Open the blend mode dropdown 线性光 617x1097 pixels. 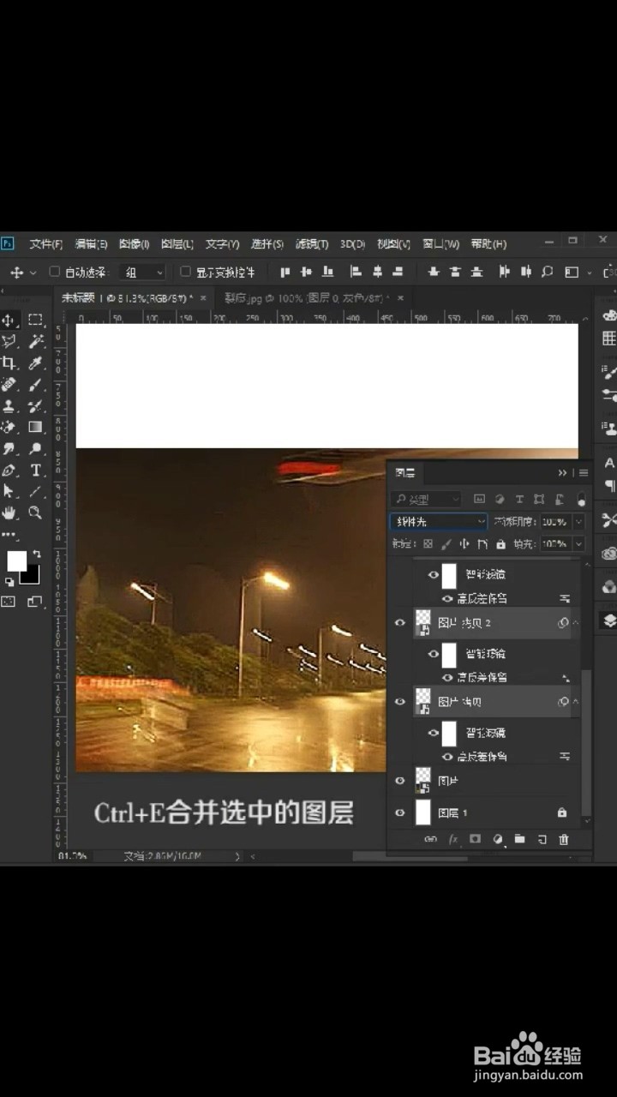click(439, 521)
